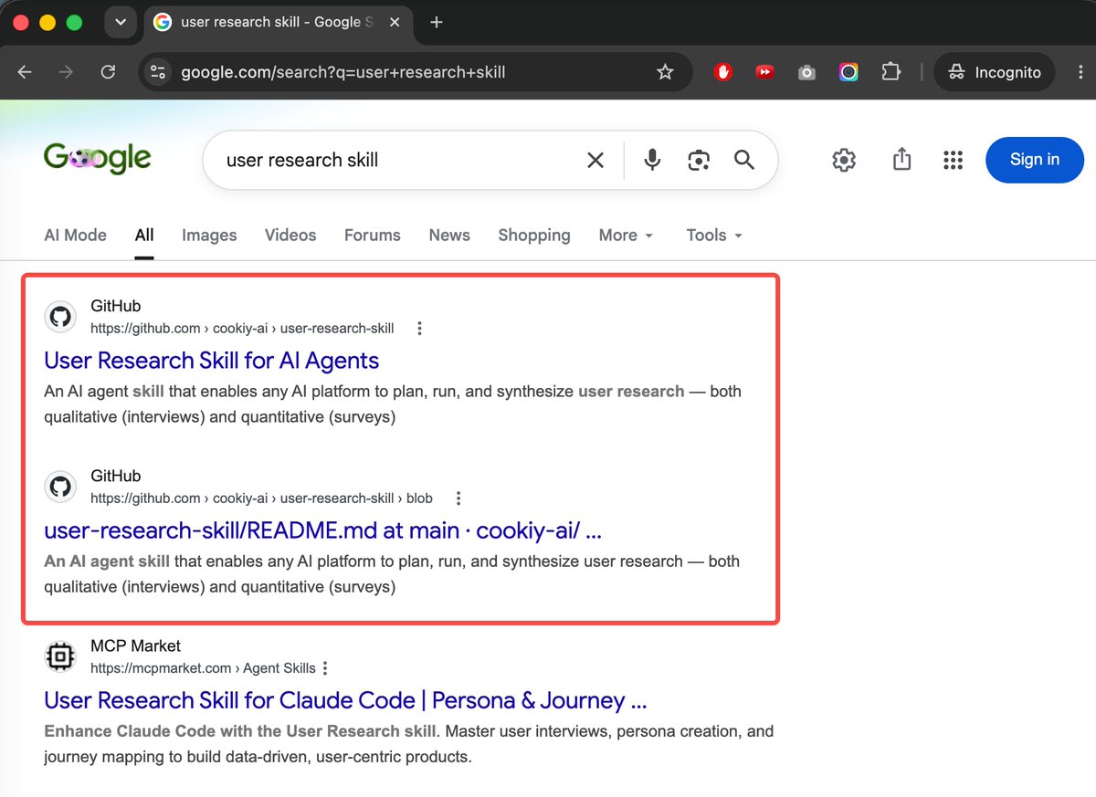Expand the Tools dropdown
This screenshot has height=797, width=1096.
tap(714, 235)
